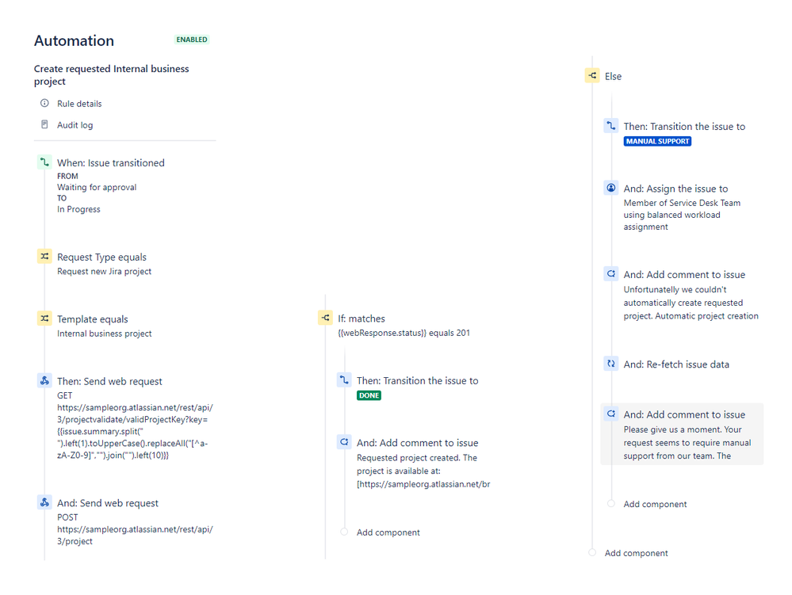This screenshot has height=595, width=792.
Task: Add component under the Else branch
Action: [x=655, y=504]
